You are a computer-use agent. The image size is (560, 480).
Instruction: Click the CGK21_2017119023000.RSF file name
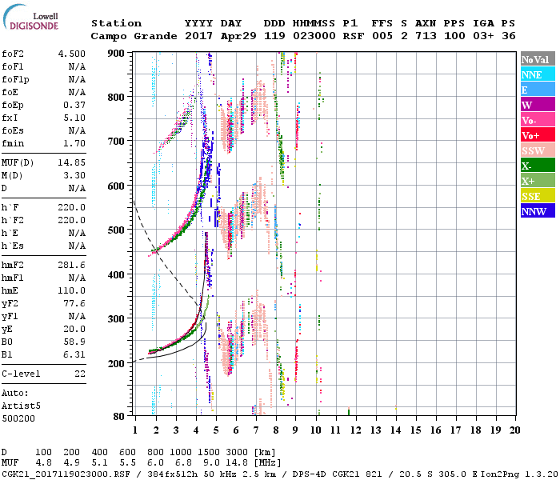(x=66, y=474)
